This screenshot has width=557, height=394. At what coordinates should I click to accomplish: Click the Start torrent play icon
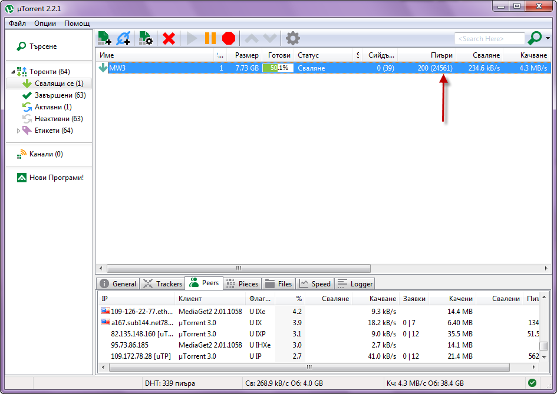[192, 38]
